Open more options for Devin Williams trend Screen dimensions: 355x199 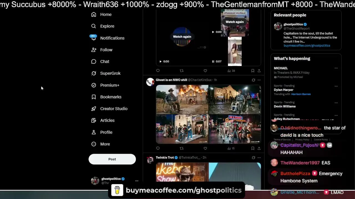pos(336,103)
